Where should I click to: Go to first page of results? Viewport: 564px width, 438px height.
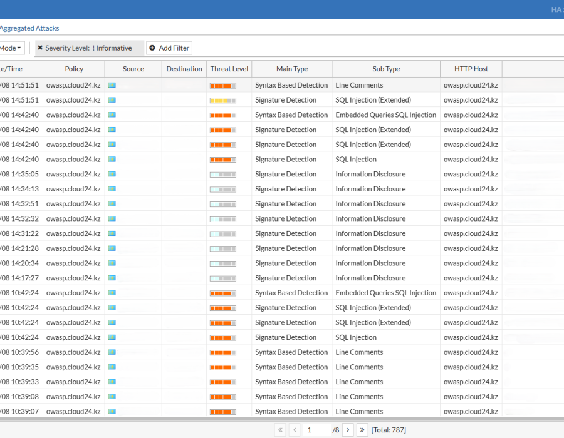[280, 430]
